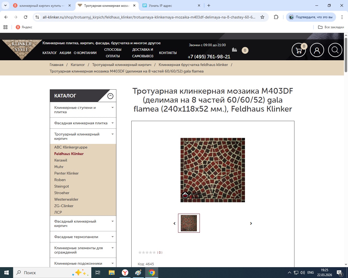Open Все закладки folder
This screenshot has height=278, width=348.
coord(331,27)
